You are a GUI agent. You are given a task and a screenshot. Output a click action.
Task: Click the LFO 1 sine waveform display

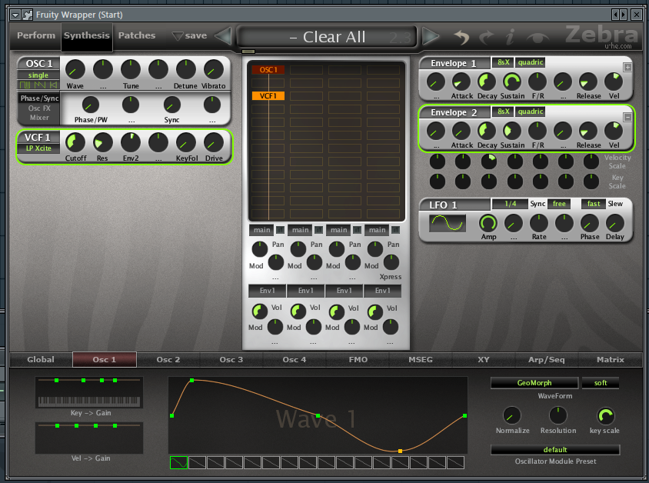[448, 223]
